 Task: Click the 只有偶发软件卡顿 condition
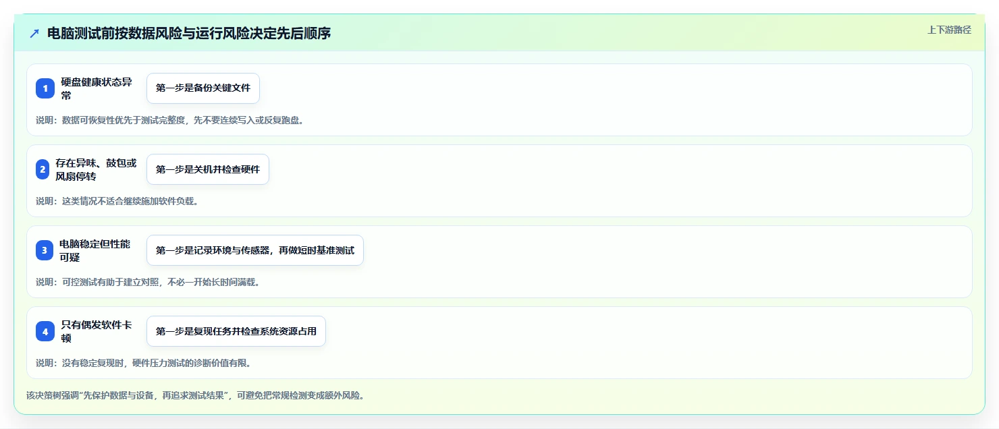coord(97,331)
